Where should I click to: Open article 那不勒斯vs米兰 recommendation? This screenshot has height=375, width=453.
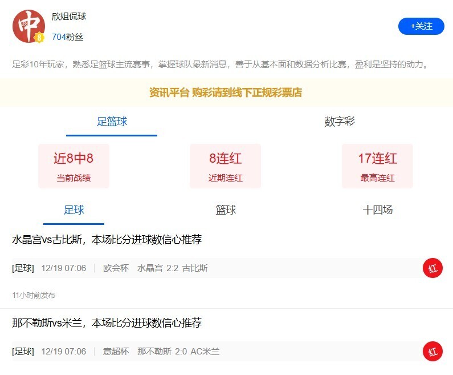[x=107, y=323]
